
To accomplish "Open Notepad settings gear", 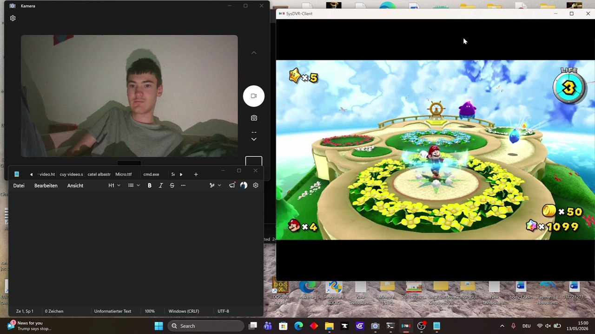I will pyautogui.click(x=256, y=186).
